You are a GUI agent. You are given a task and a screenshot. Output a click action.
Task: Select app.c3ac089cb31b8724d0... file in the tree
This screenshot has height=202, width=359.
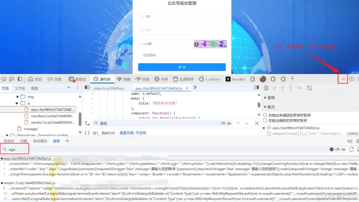(52, 109)
